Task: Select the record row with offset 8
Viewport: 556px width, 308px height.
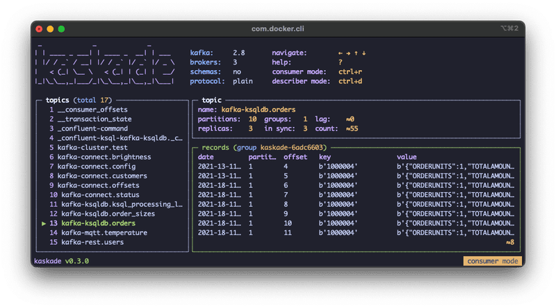Action: (x=356, y=204)
